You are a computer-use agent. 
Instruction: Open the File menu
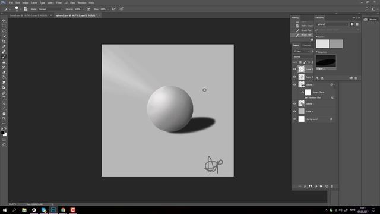[x=11, y=2]
